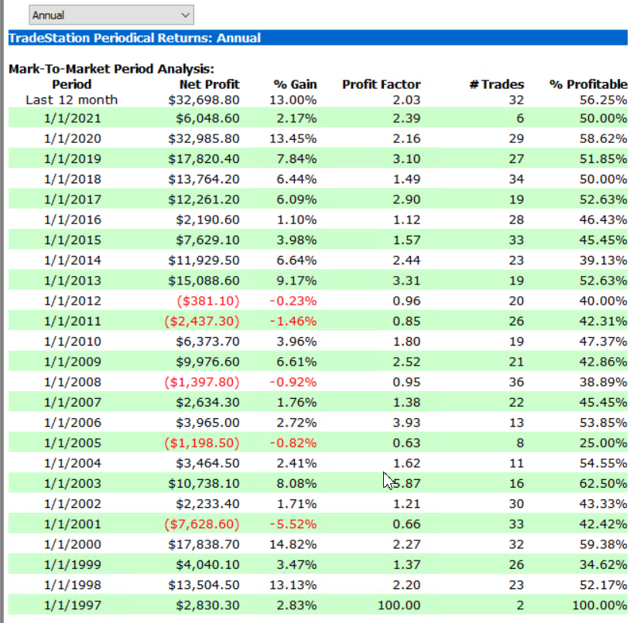Select the # Trades column header
637x623 pixels.
click(496, 84)
